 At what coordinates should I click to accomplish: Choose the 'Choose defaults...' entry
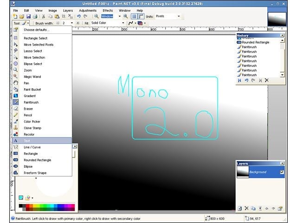[x=42, y=30]
